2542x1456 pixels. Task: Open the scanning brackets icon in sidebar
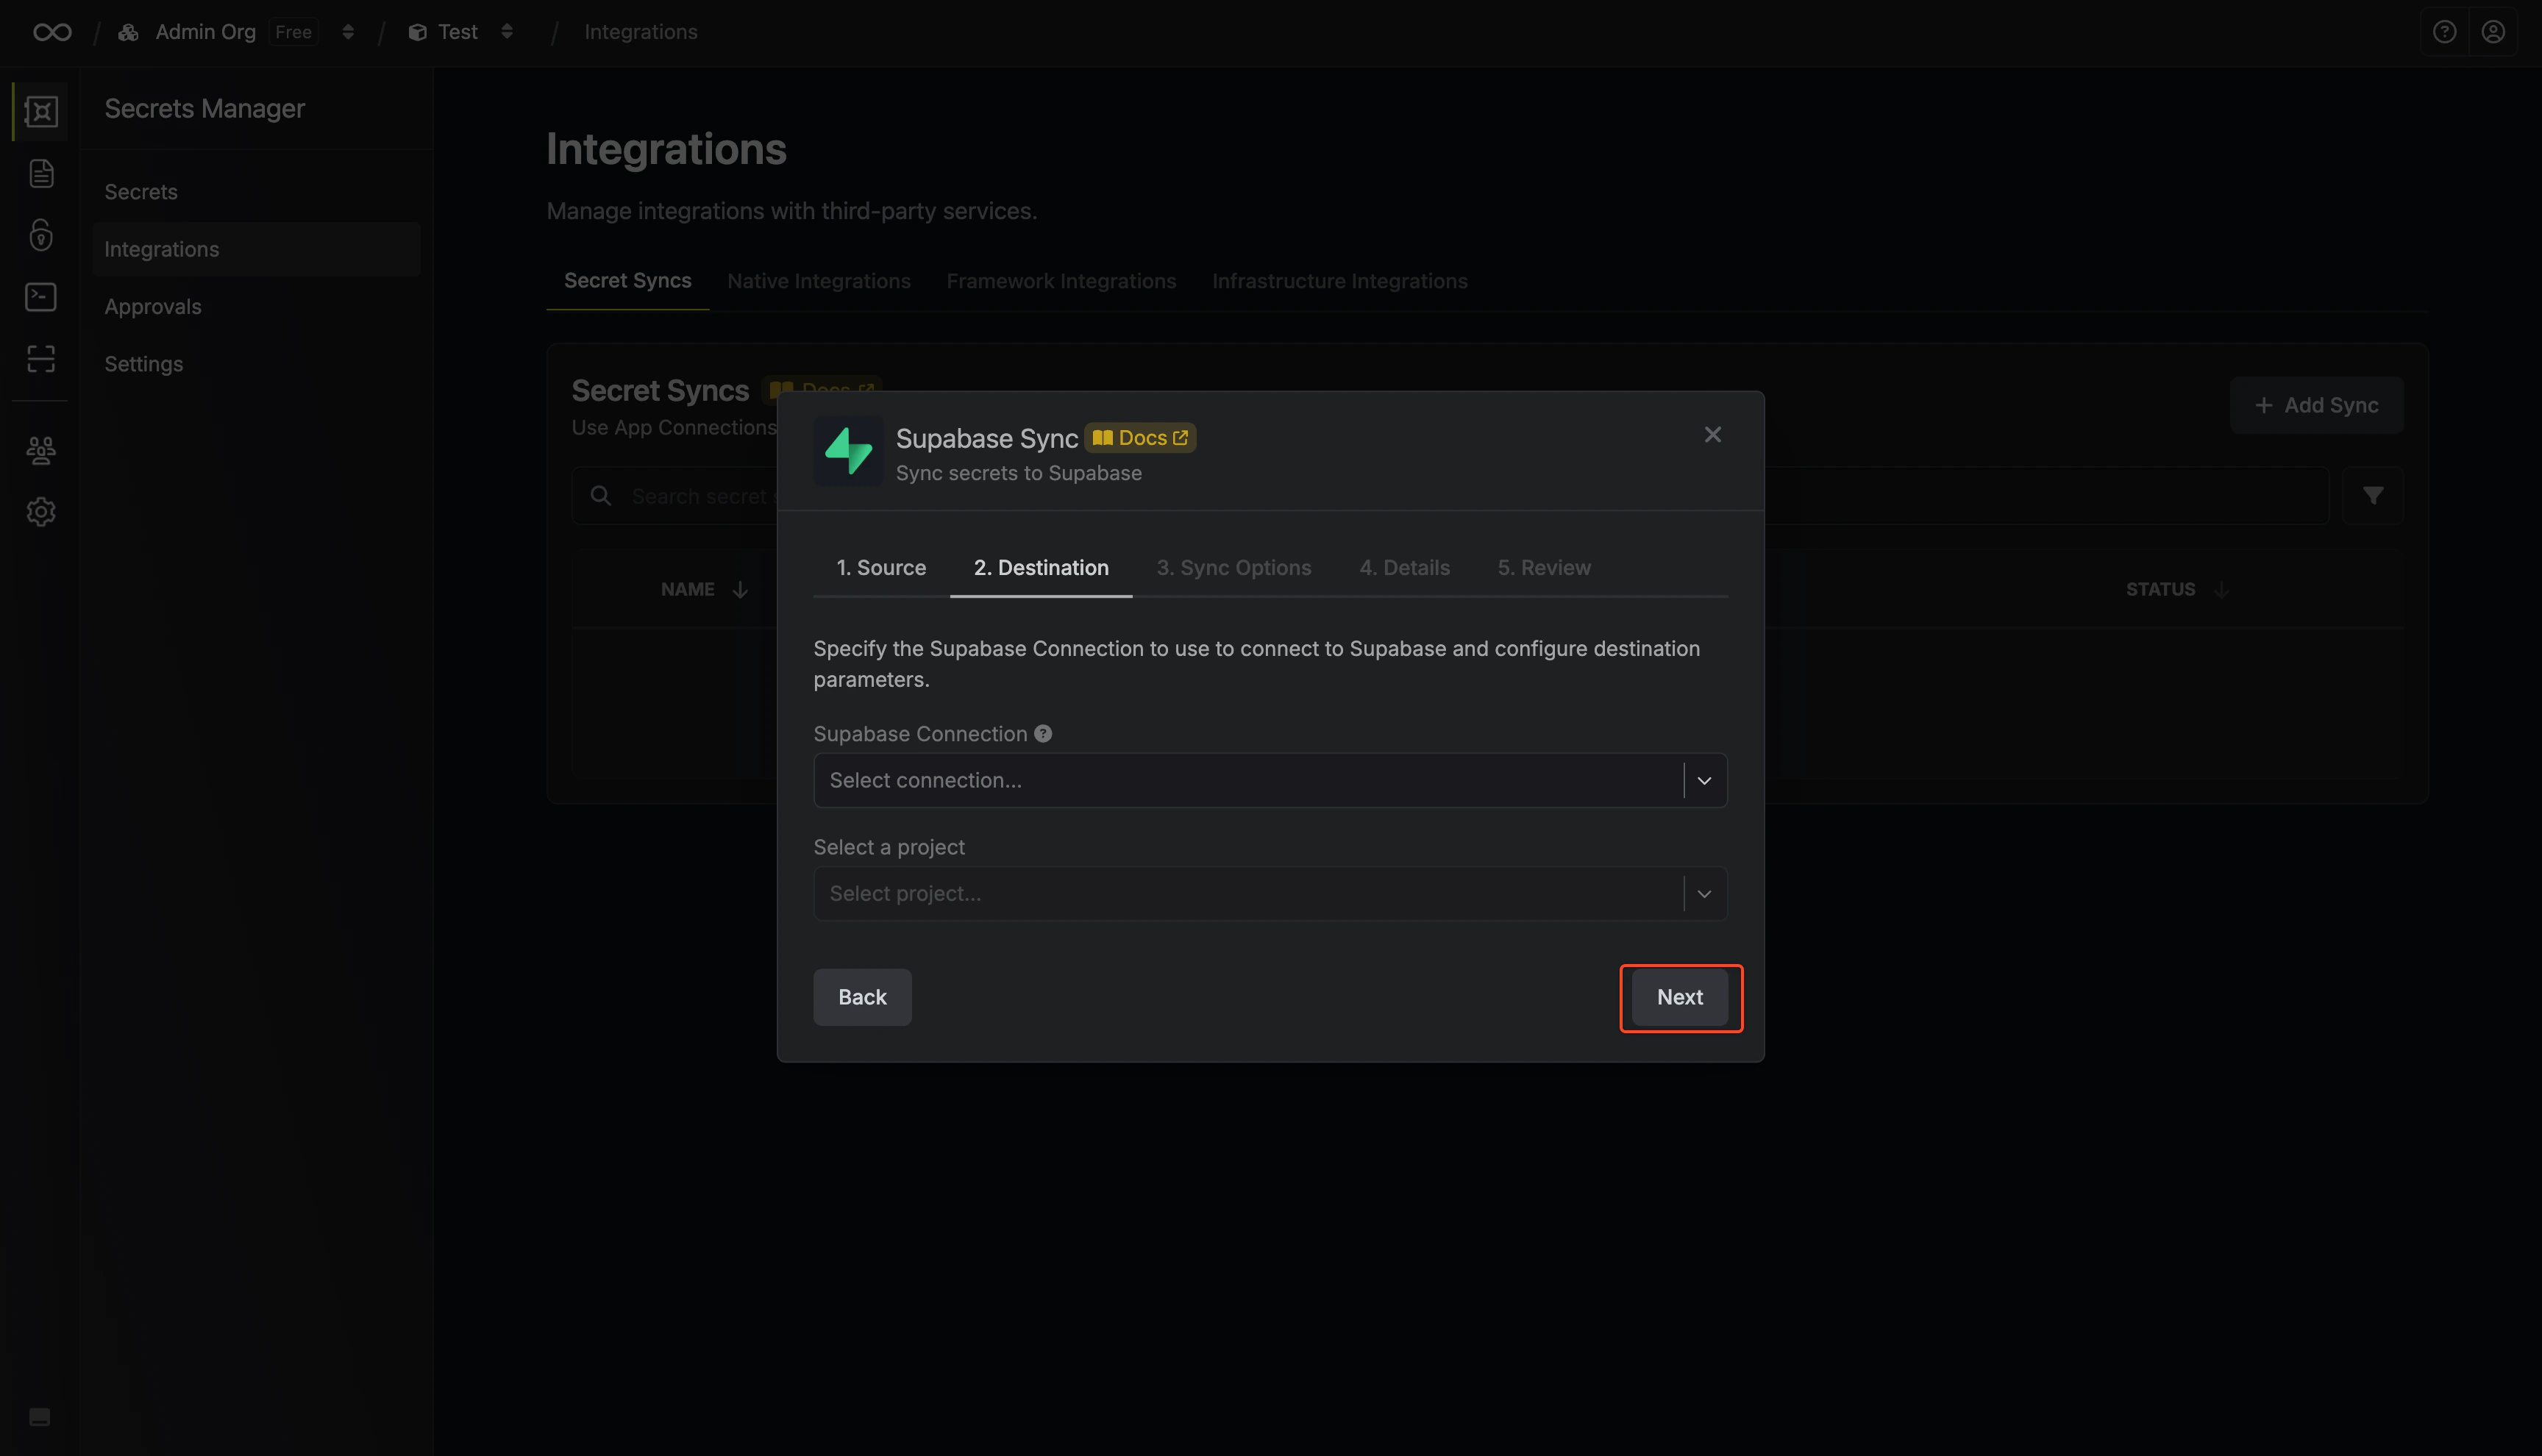point(41,359)
